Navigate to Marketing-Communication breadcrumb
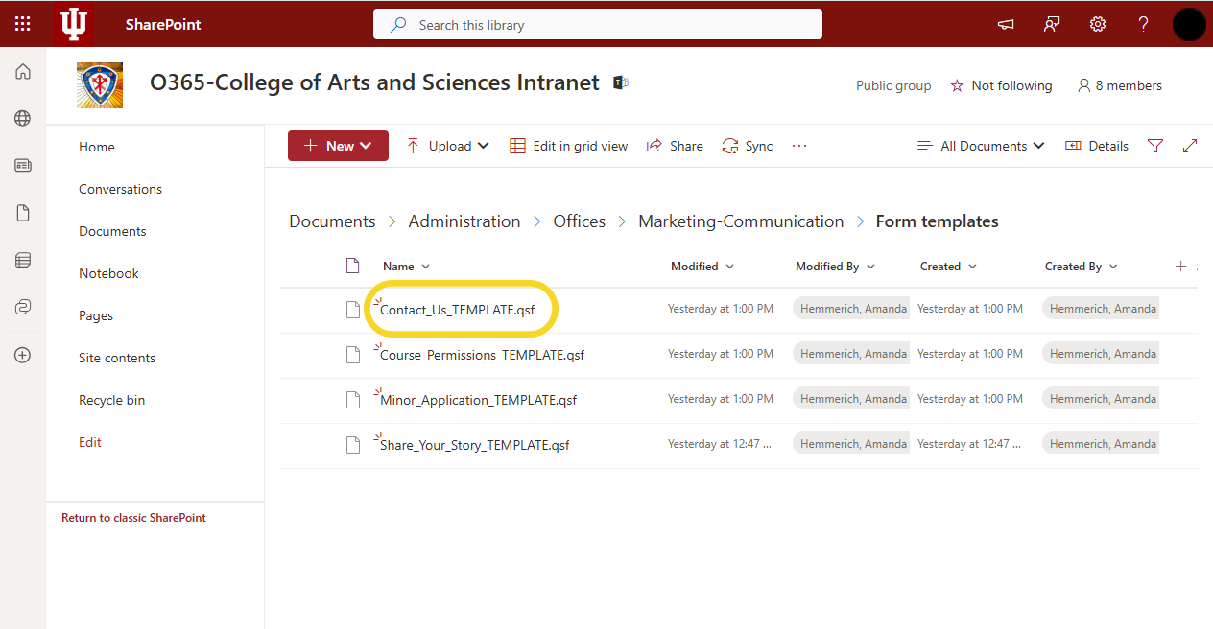1213x629 pixels. 741,221
